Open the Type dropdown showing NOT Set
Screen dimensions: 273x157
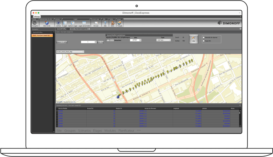tap(163, 40)
